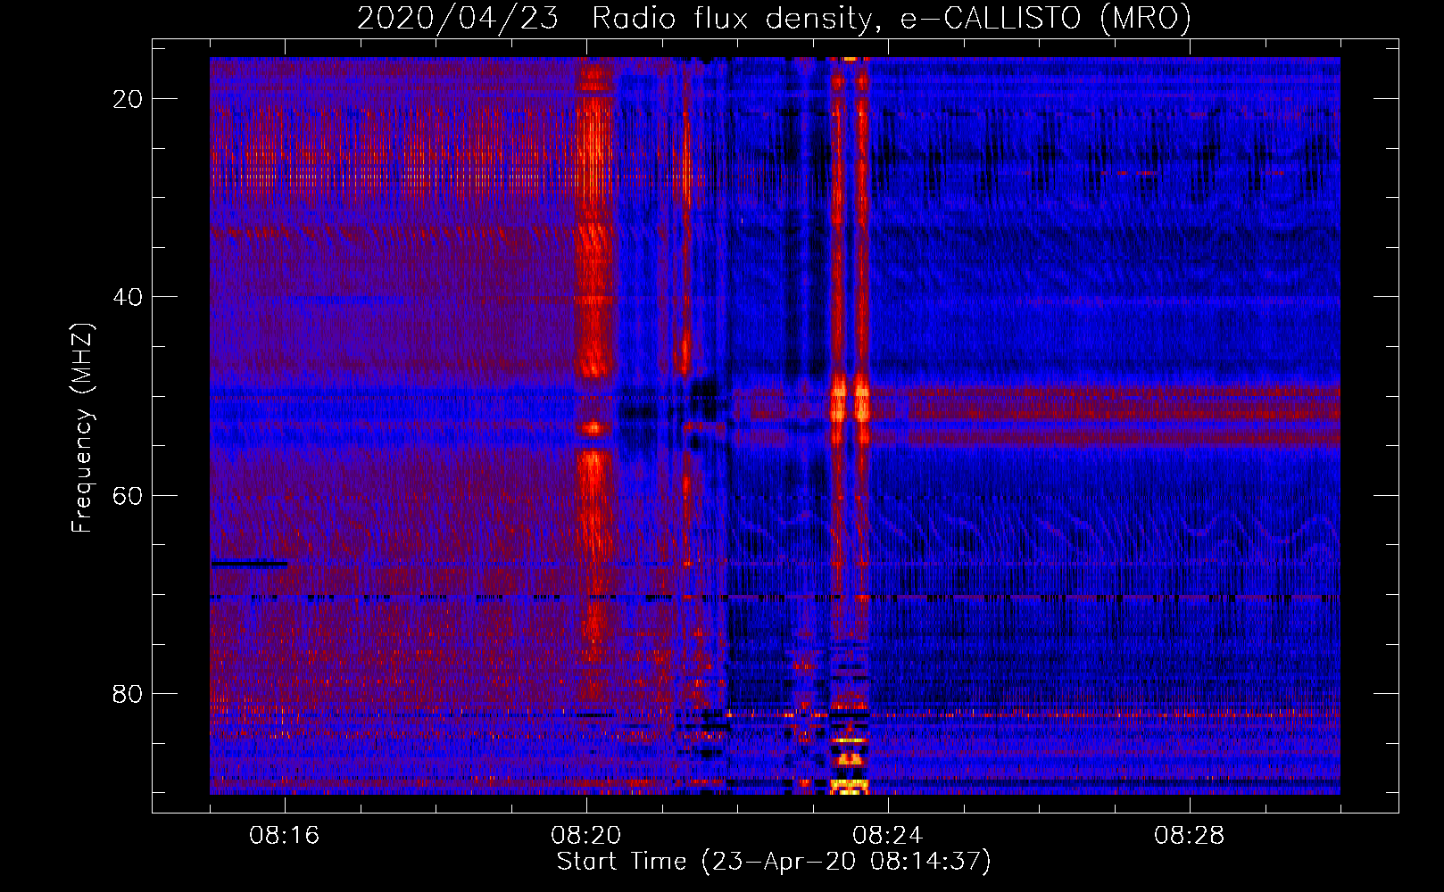
Task: Click the '40' frequency tick label
Action: click(x=129, y=297)
